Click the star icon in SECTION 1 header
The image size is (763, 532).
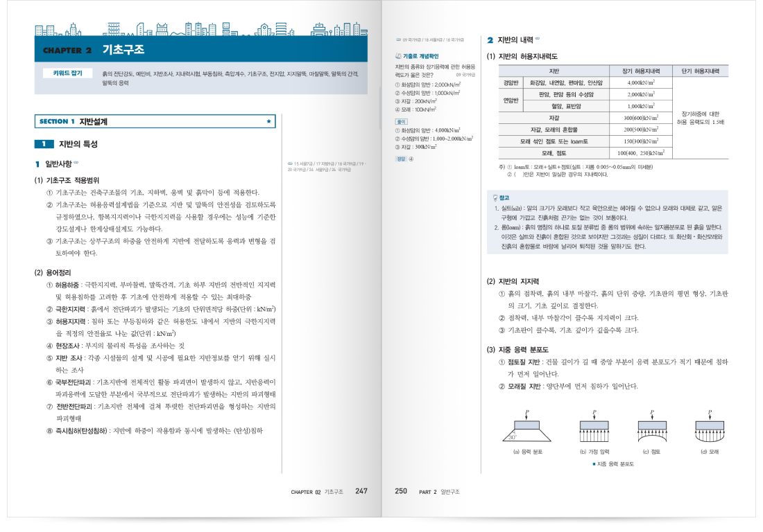(x=268, y=121)
